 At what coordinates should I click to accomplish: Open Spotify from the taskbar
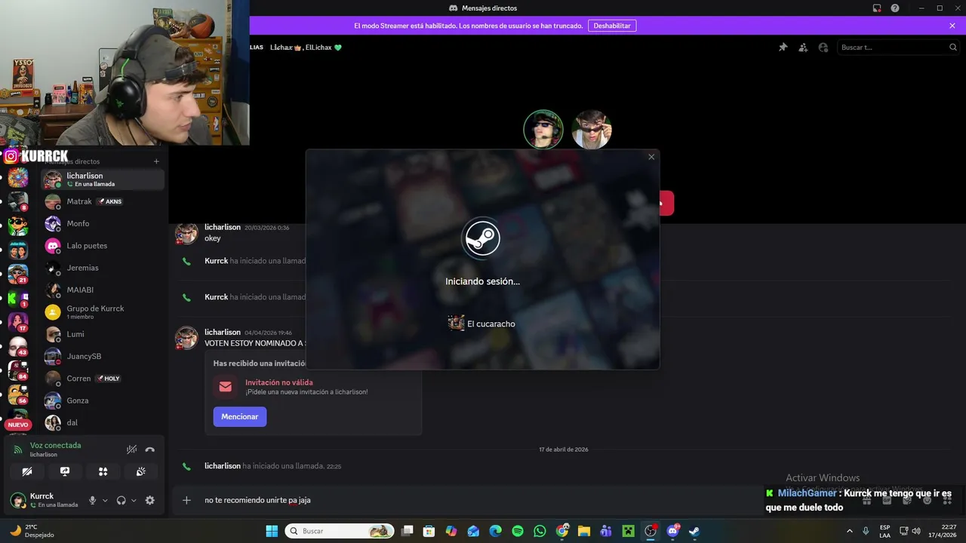pos(518,531)
